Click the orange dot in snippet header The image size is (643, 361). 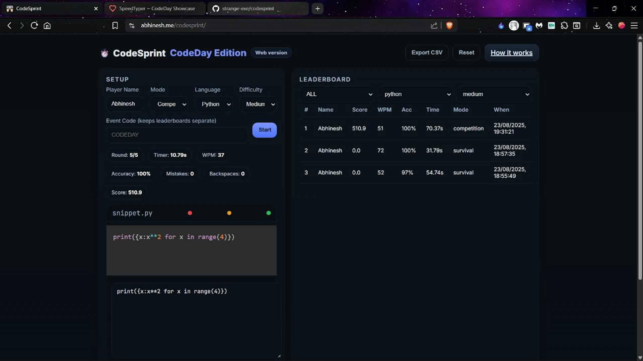coord(229,213)
